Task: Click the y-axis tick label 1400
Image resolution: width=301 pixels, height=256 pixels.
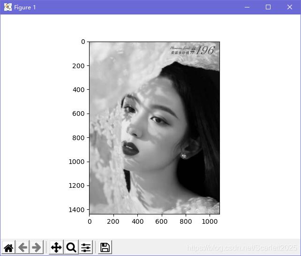Action: 76,210
